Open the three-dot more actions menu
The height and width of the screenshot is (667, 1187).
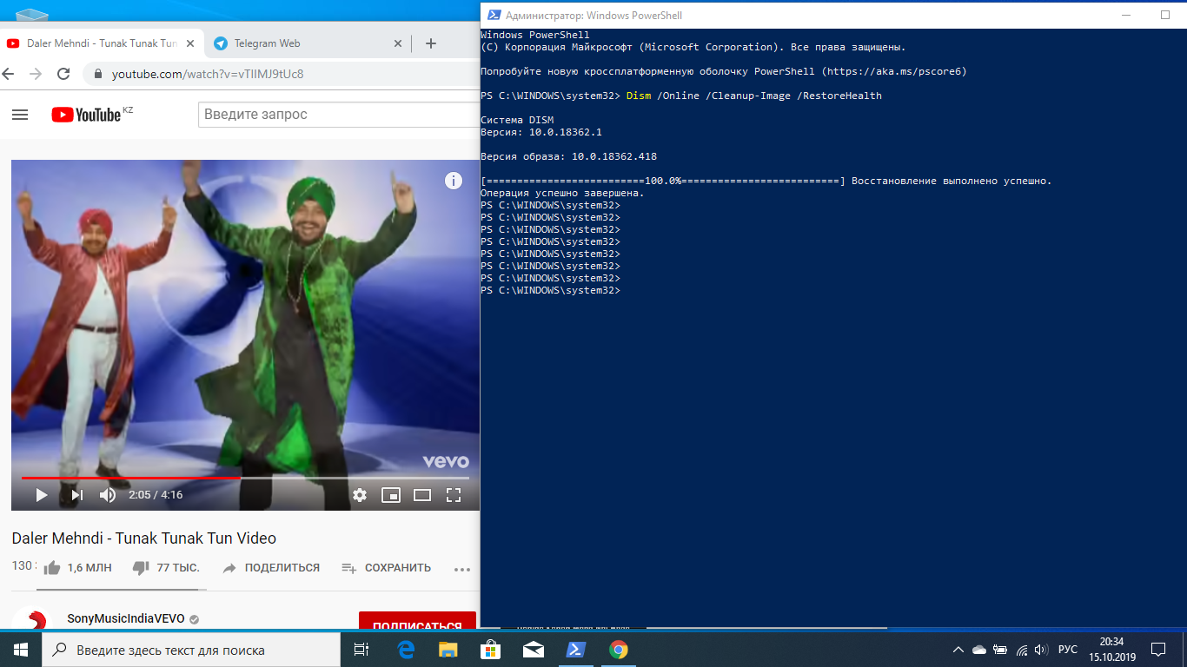coord(462,569)
